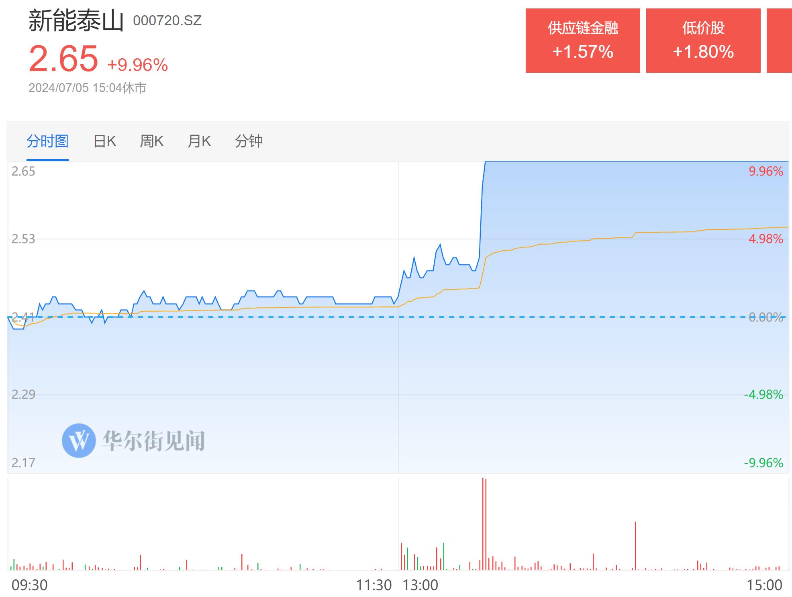Click the 09:30 time axis label
Screen dimensions: 792x597
point(30,585)
